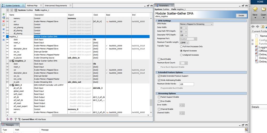Open the Descriptor FIFO Depth dropdown
The image size is (267, 133).
(184, 35)
